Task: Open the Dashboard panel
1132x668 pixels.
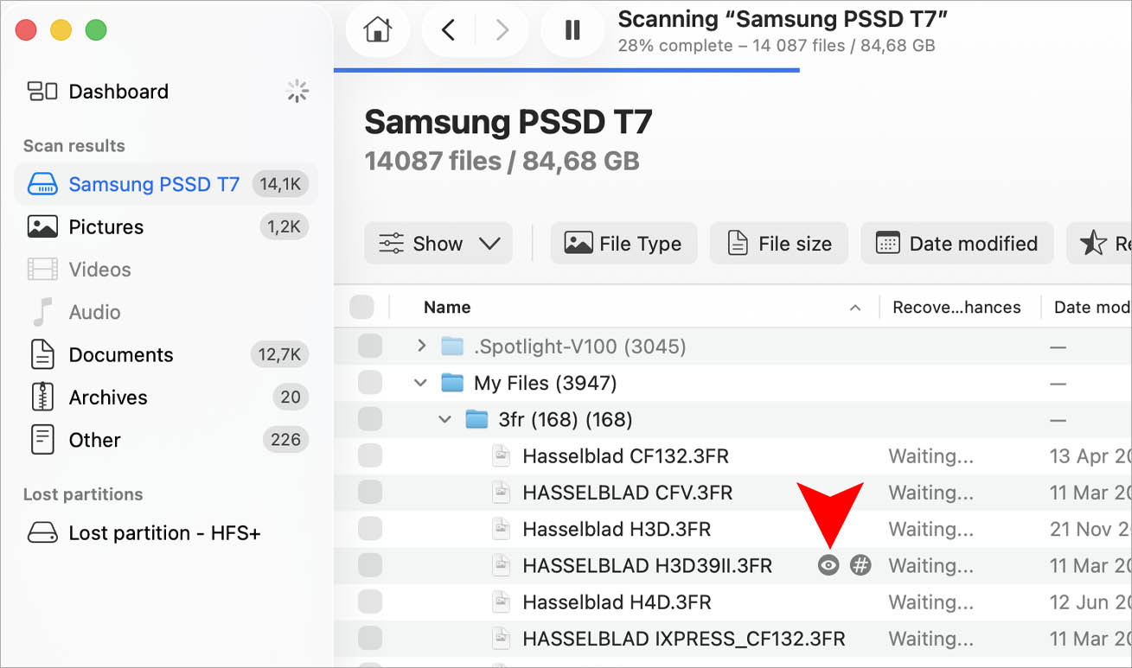Action: (x=118, y=91)
